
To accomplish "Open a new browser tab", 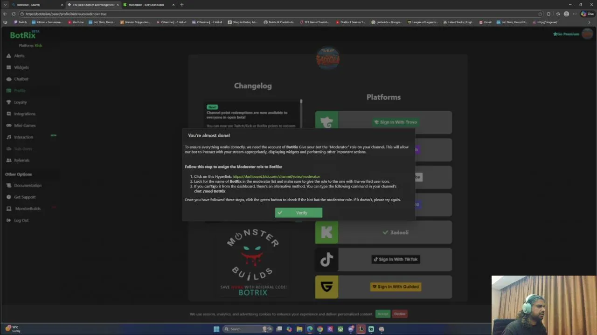I will (182, 5).
